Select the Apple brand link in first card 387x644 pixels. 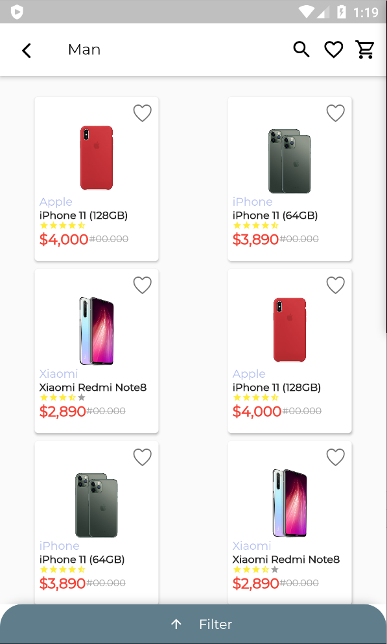pos(56,202)
